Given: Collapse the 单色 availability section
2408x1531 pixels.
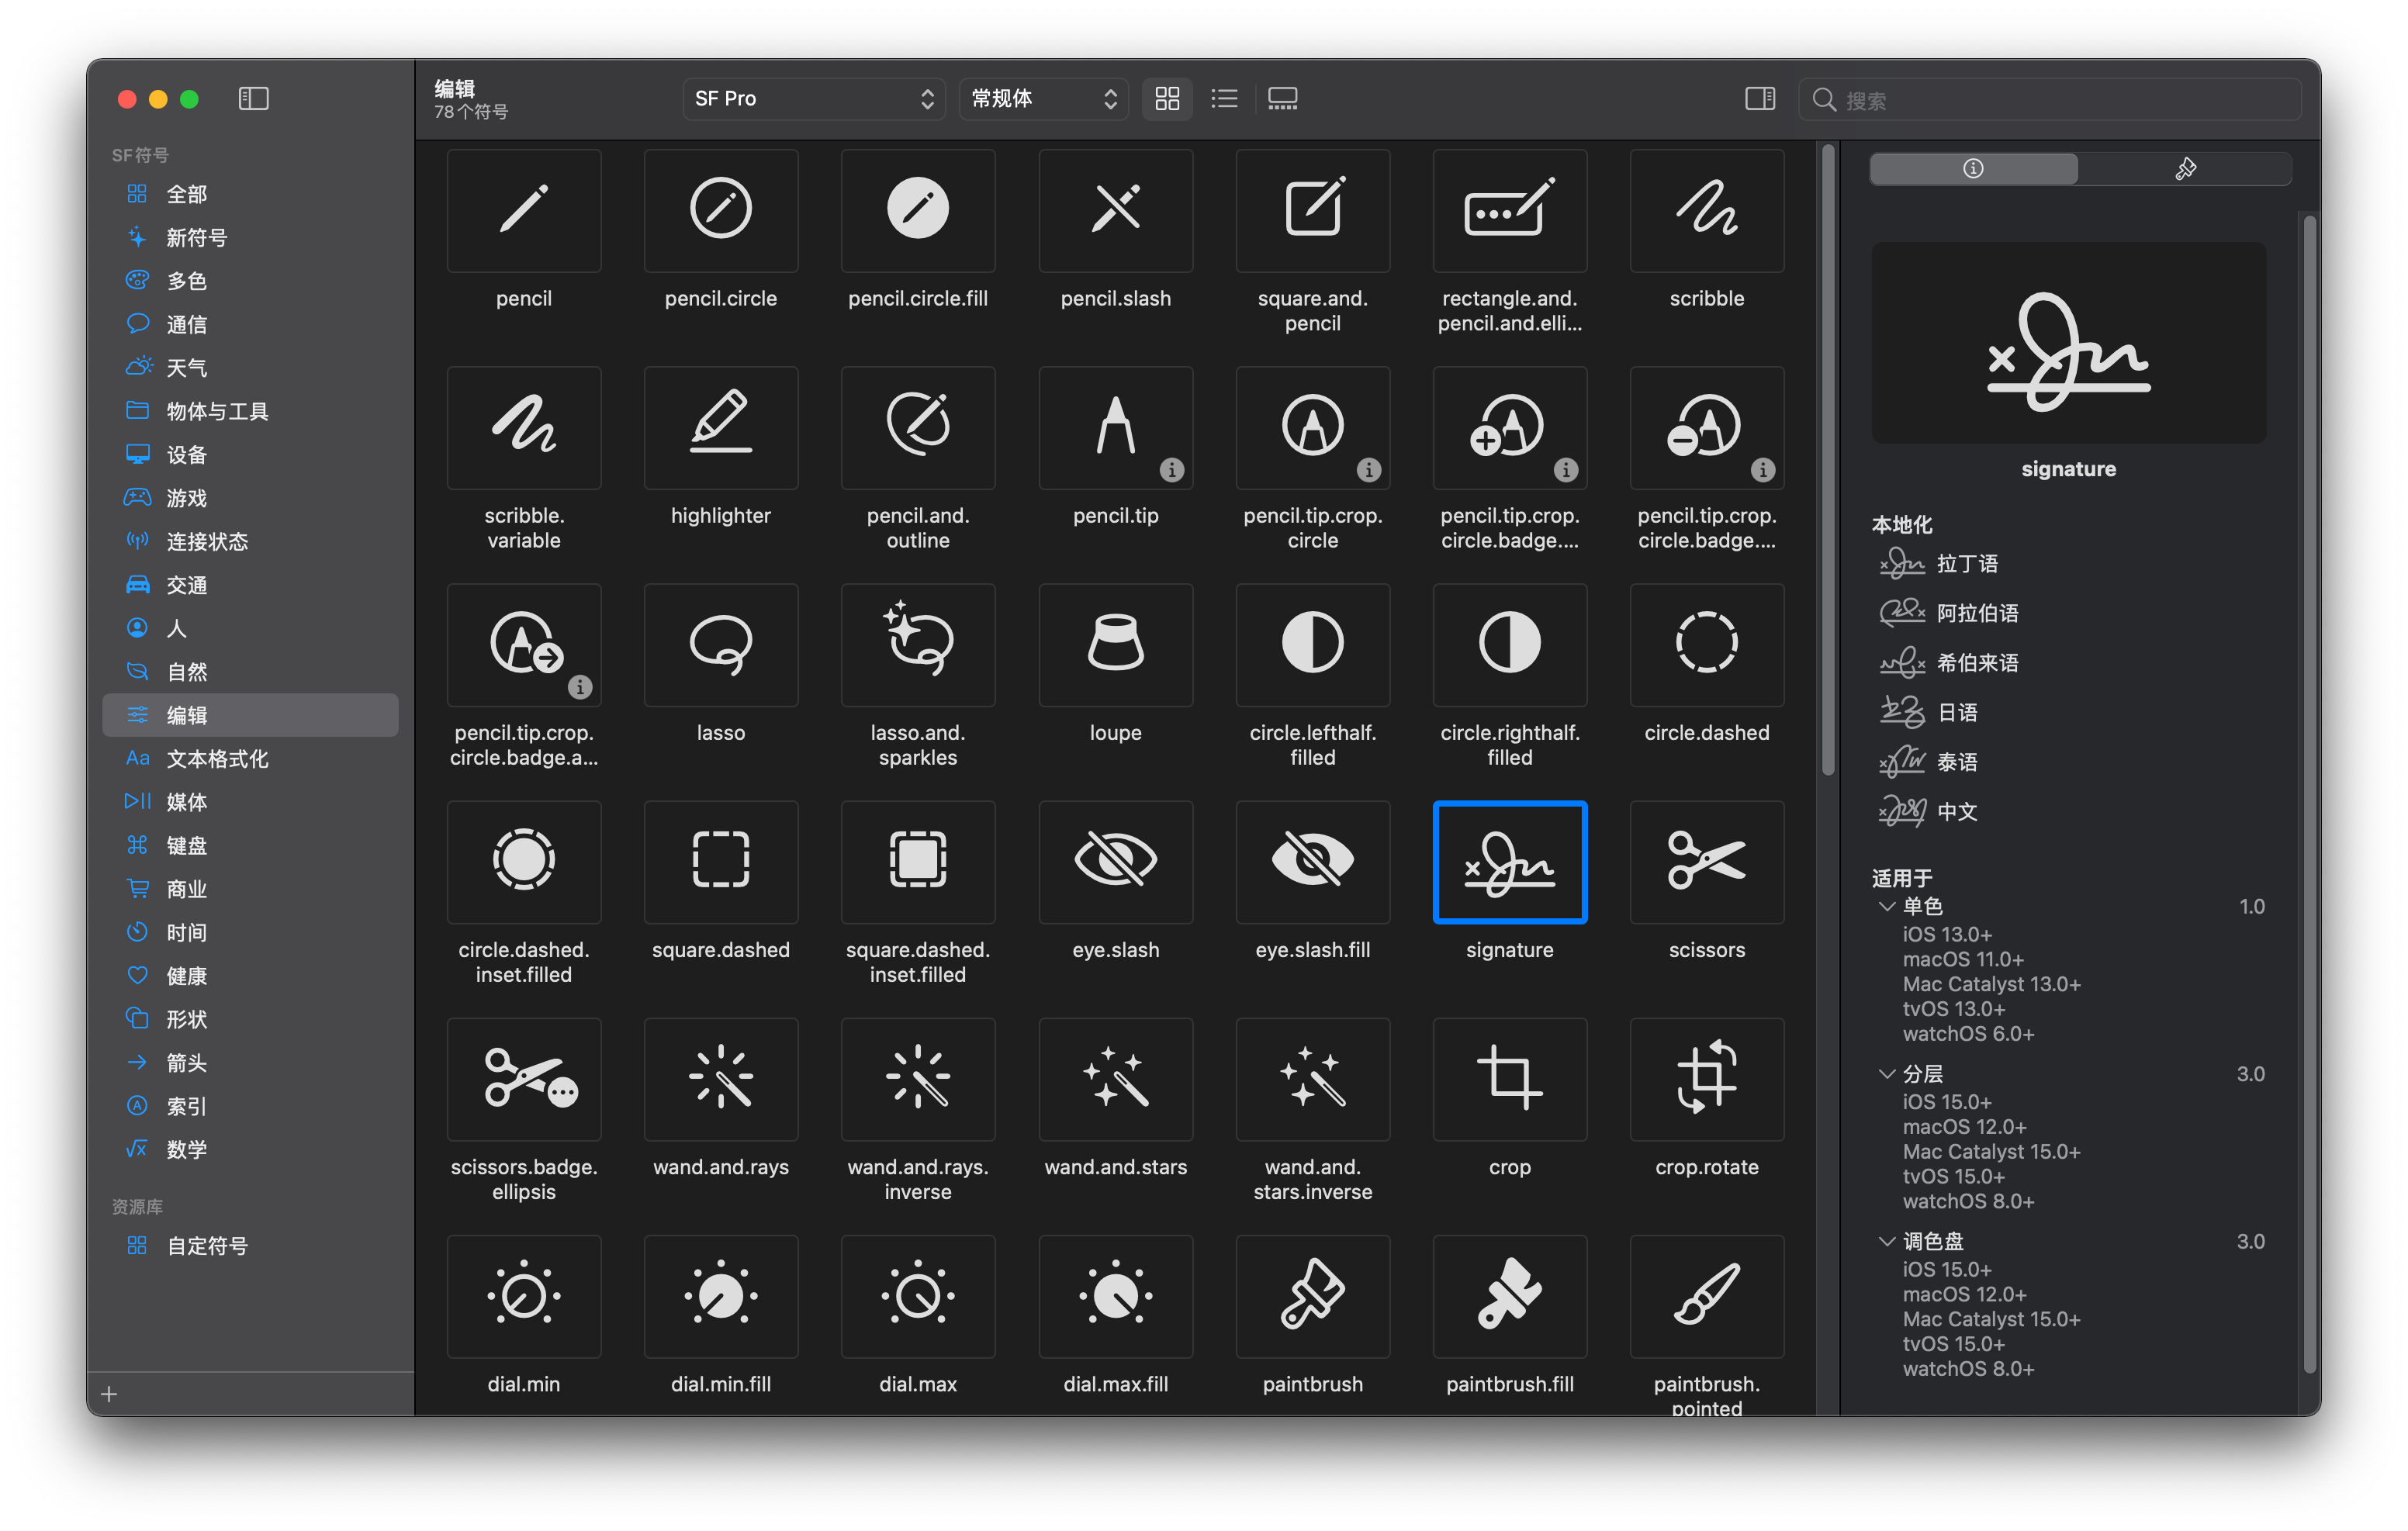Looking at the screenshot, I should [1886, 906].
